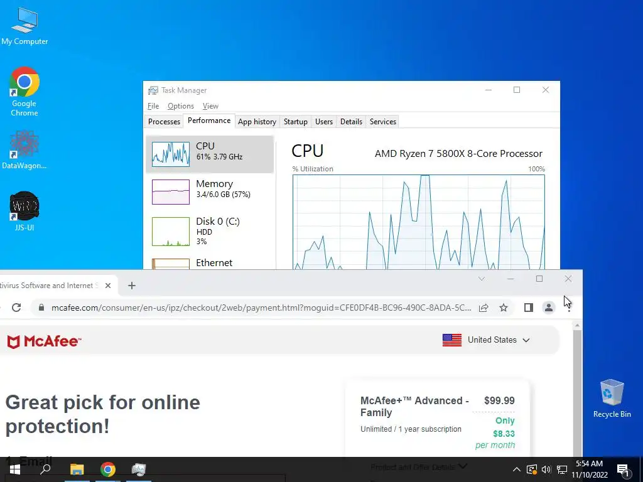The image size is (643, 482).
Task: Select the Google Chrome desktop shortcut
Action: (24, 92)
